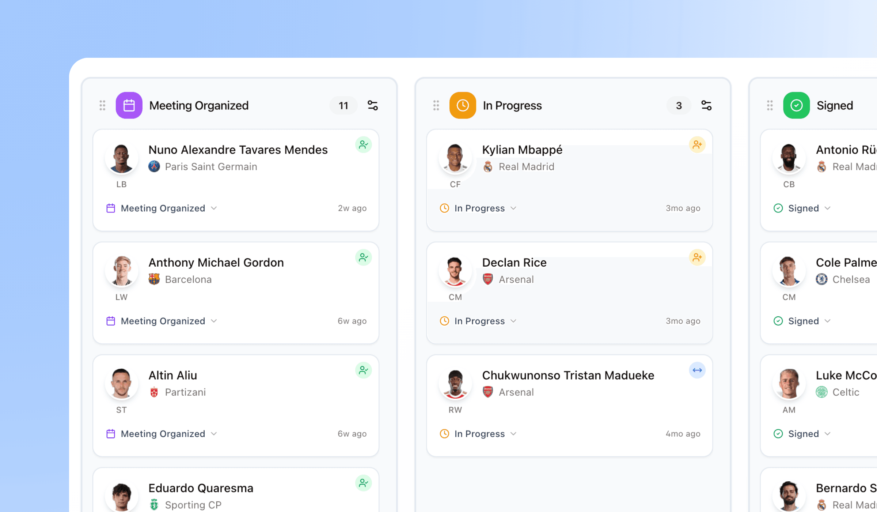Click Nuno Alexandre Tavares Mendes avatar photo
The height and width of the screenshot is (512, 877).
point(121,158)
